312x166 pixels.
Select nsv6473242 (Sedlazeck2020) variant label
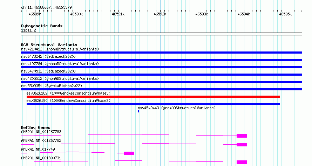[x=48, y=56]
